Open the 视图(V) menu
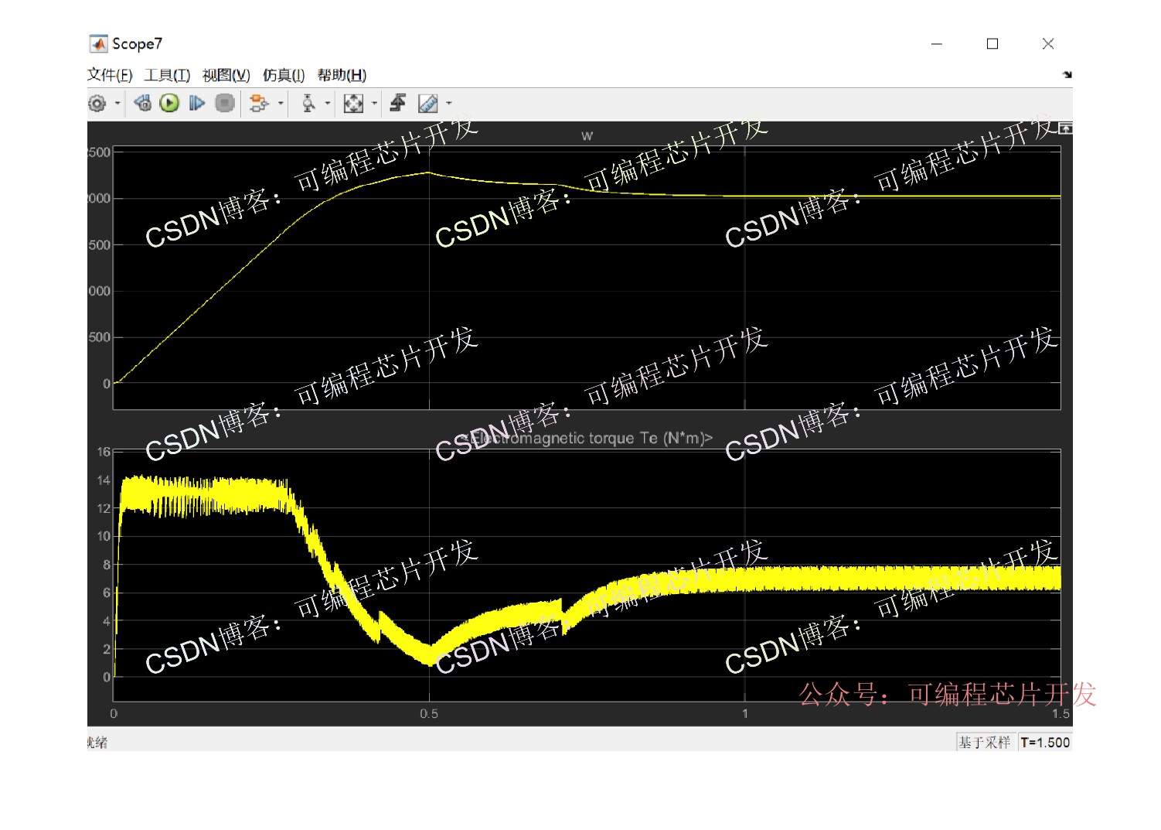The image size is (1161, 830). [x=226, y=75]
